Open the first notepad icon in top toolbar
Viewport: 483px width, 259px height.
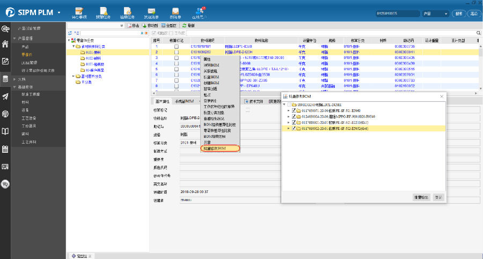point(79,12)
